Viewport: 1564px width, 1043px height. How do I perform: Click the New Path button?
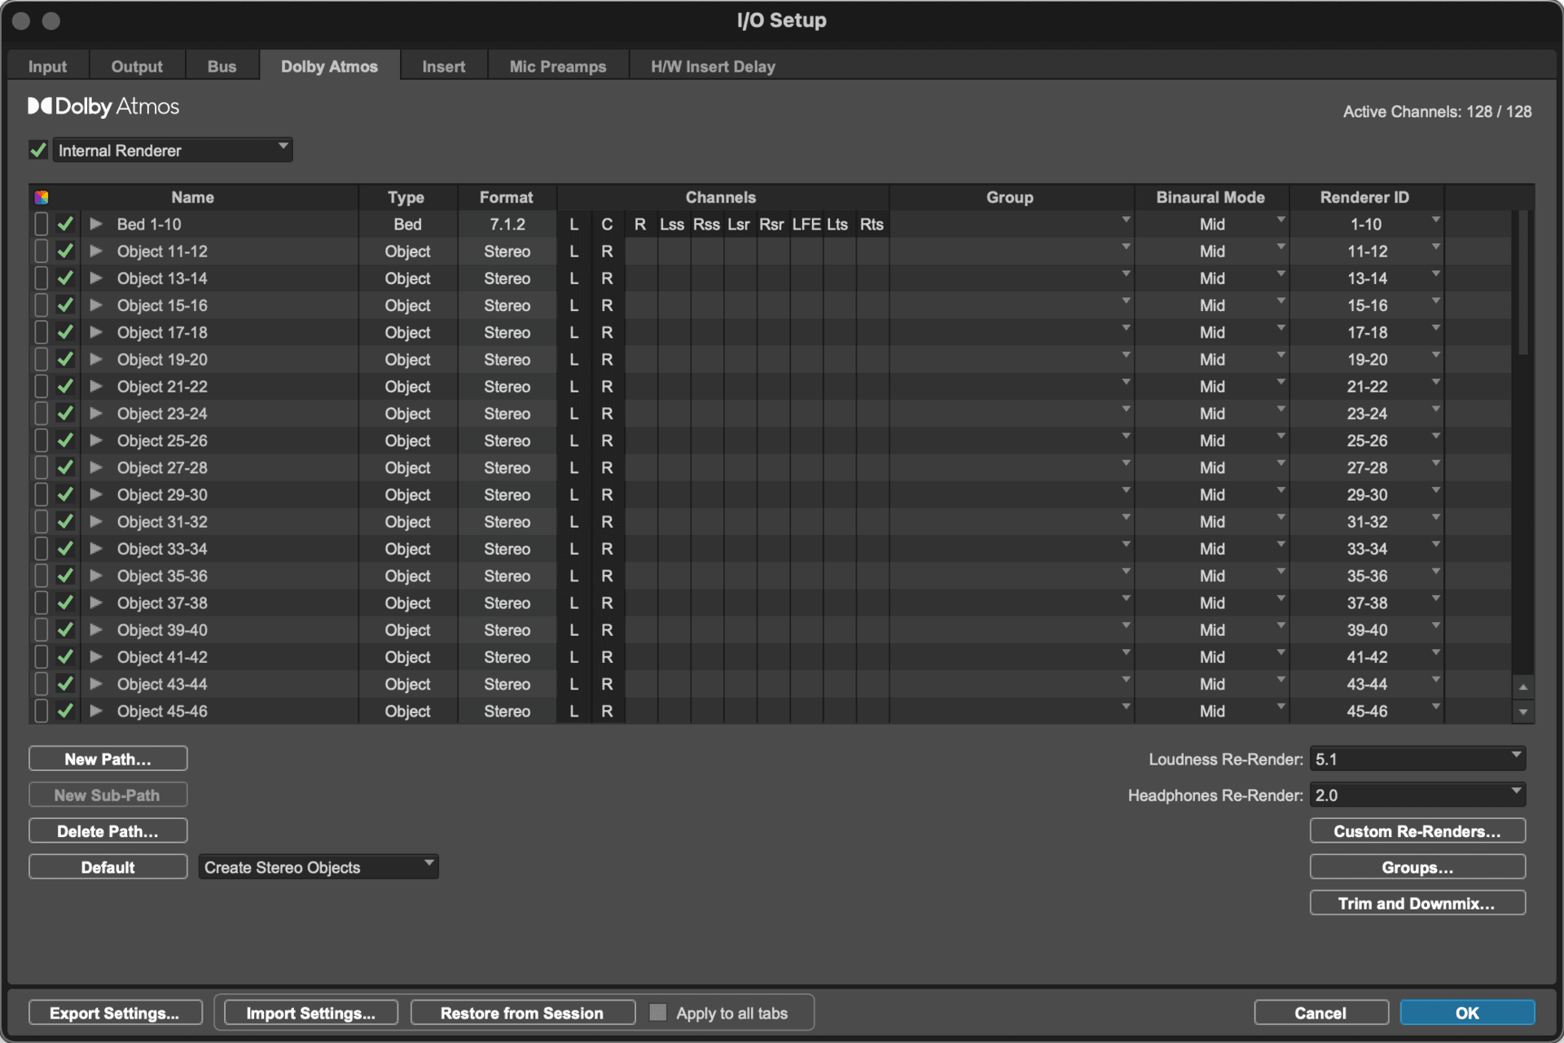(108, 758)
